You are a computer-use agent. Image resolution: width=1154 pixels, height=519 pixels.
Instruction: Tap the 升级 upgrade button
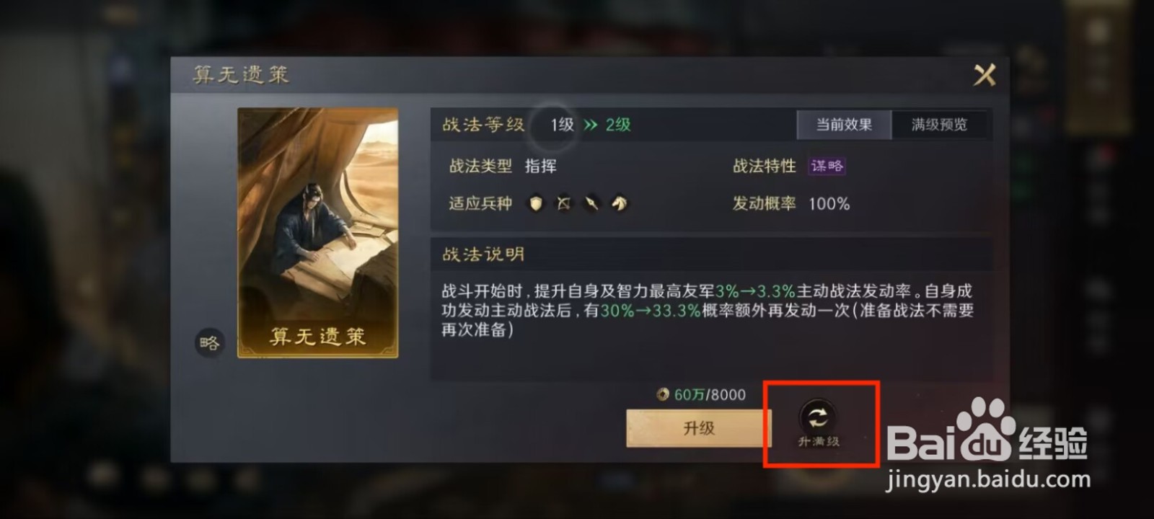tap(698, 428)
